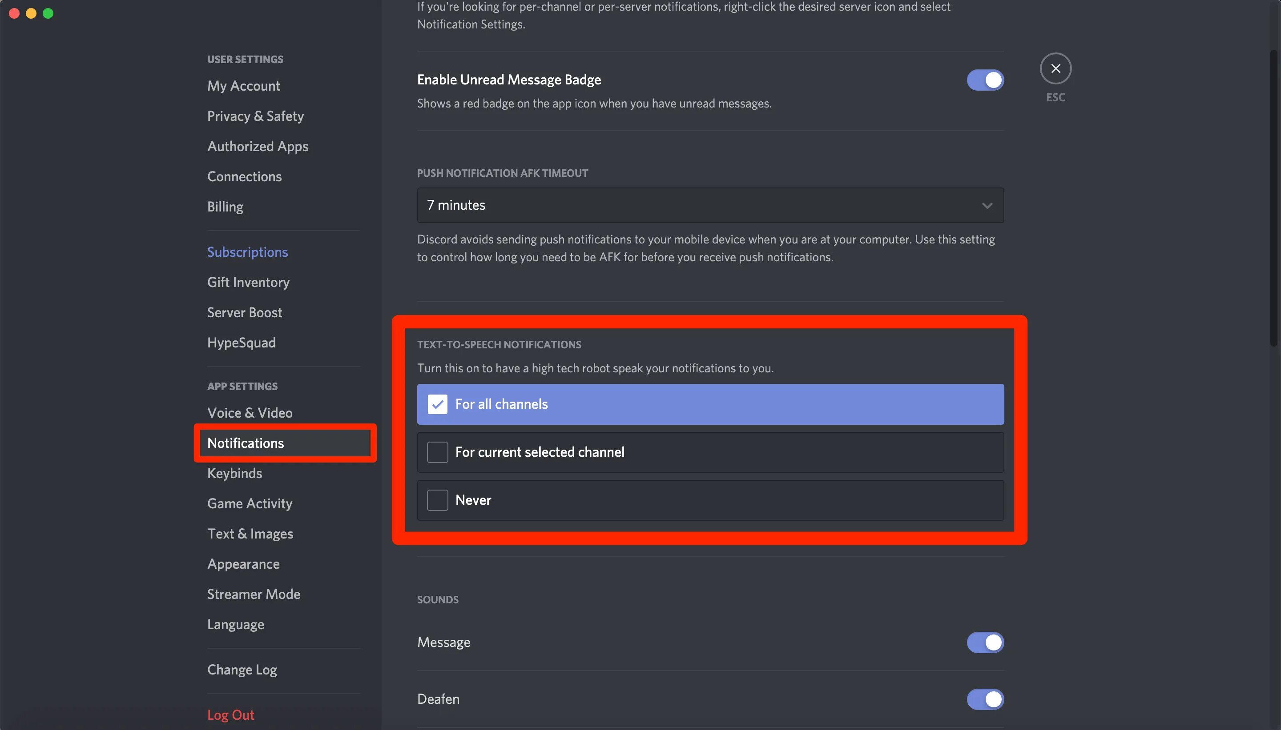The width and height of the screenshot is (1281, 730).
Task: Open My Account settings
Action: point(243,86)
